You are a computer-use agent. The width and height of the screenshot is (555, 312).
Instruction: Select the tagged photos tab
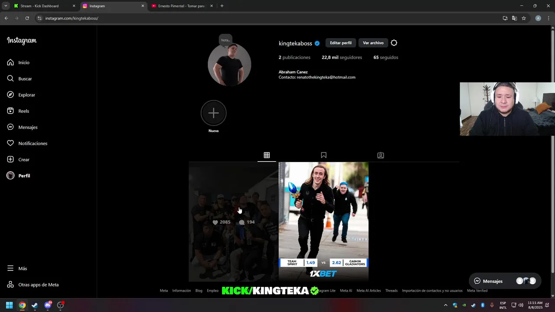pos(381,155)
